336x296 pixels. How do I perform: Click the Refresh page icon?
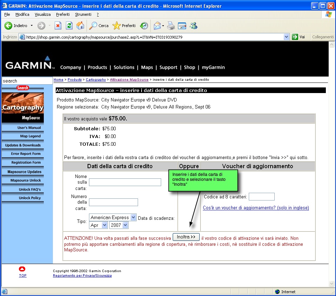[x=69, y=26]
